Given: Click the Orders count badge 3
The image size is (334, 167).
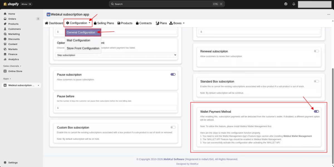Looking at the screenshot, I should [x=38, y=19].
